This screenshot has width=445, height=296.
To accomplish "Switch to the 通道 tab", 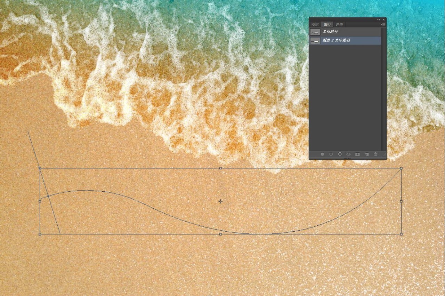I will [339, 24].
